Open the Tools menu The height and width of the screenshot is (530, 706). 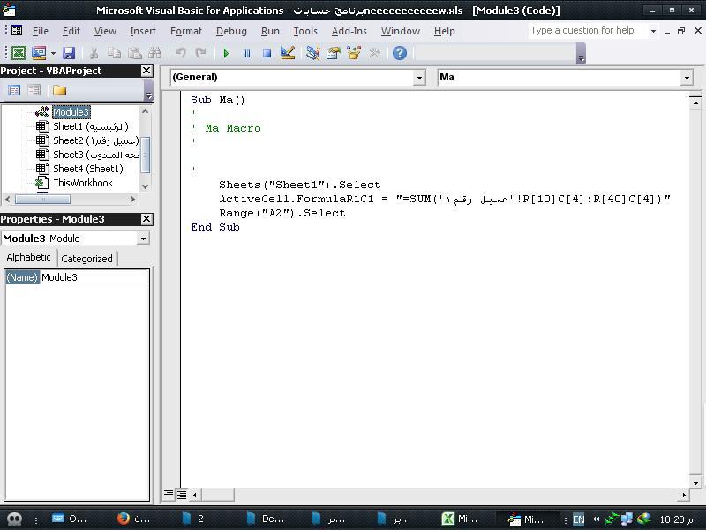pyautogui.click(x=305, y=31)
